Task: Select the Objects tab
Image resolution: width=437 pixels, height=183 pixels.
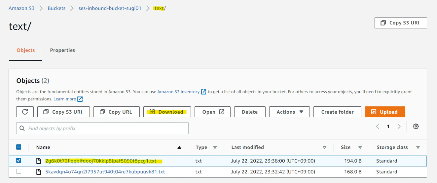Action: point(26,50)
